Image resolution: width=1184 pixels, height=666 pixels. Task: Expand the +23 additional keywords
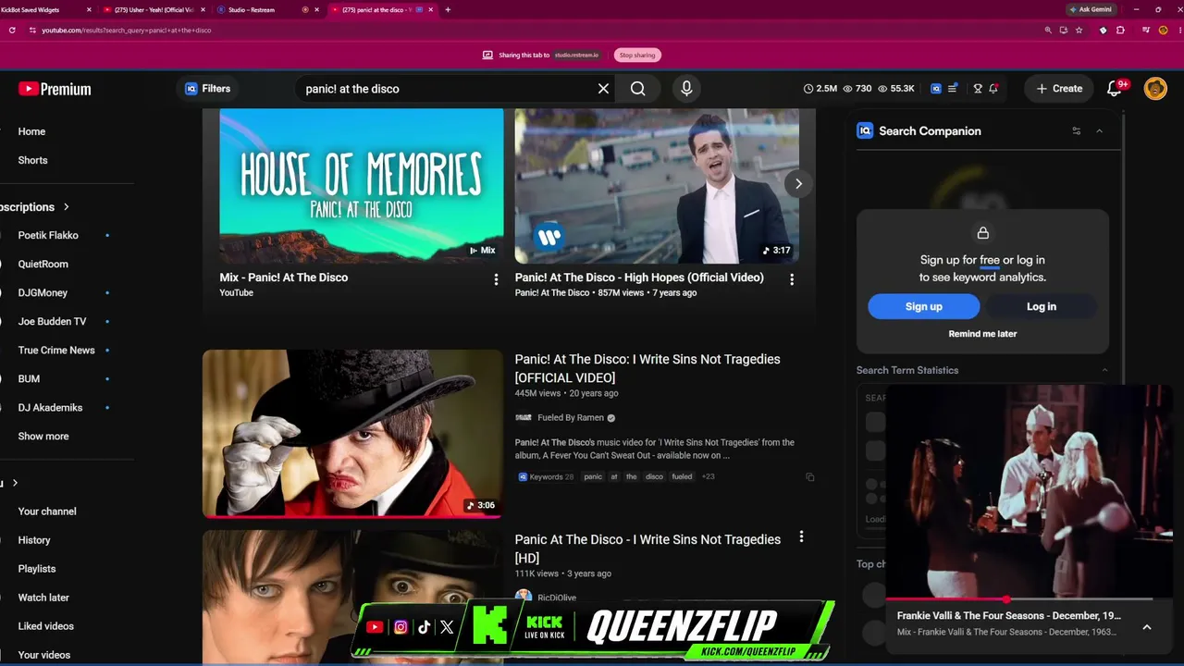(708, 477)
